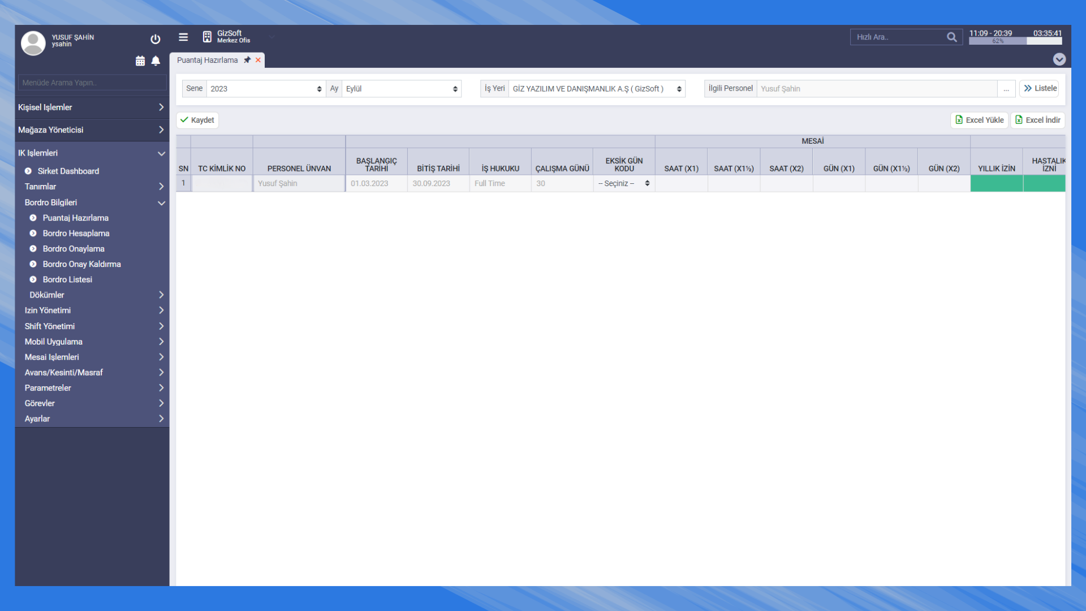Screen dimensions: 1086x611
Task: Click the power logout icon
Action: click(155, 39)
